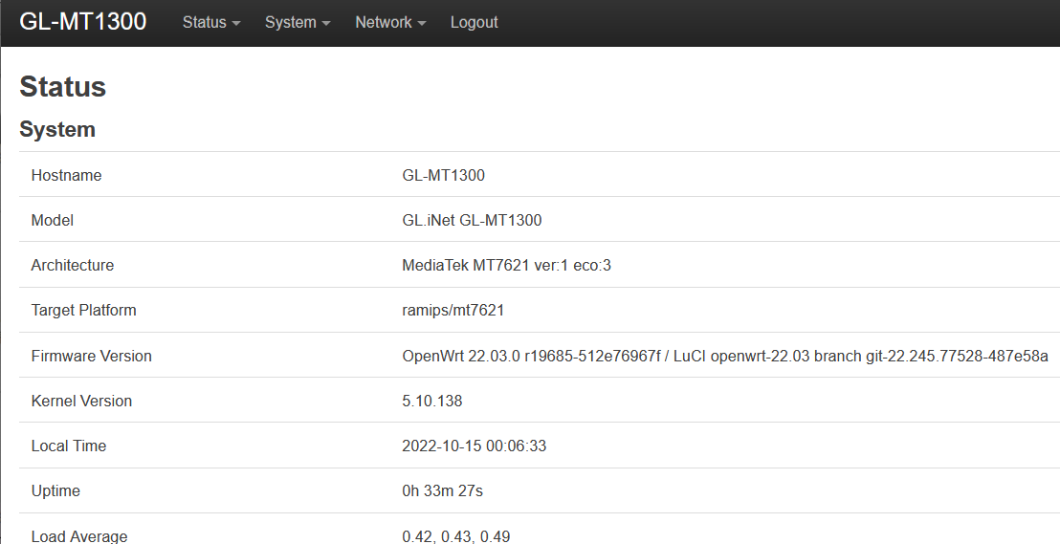Image resolution: width=1060 pixels, height=544 pixels.
Task: Expand the Network navigation menu
Action: click(x=390, y=22)
